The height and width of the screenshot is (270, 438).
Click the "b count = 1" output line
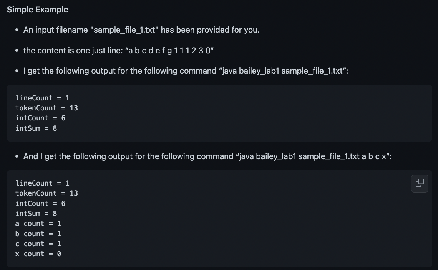pos(38,234)
